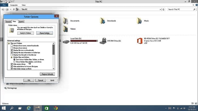Click Reset Folders button

pos(45,33)
